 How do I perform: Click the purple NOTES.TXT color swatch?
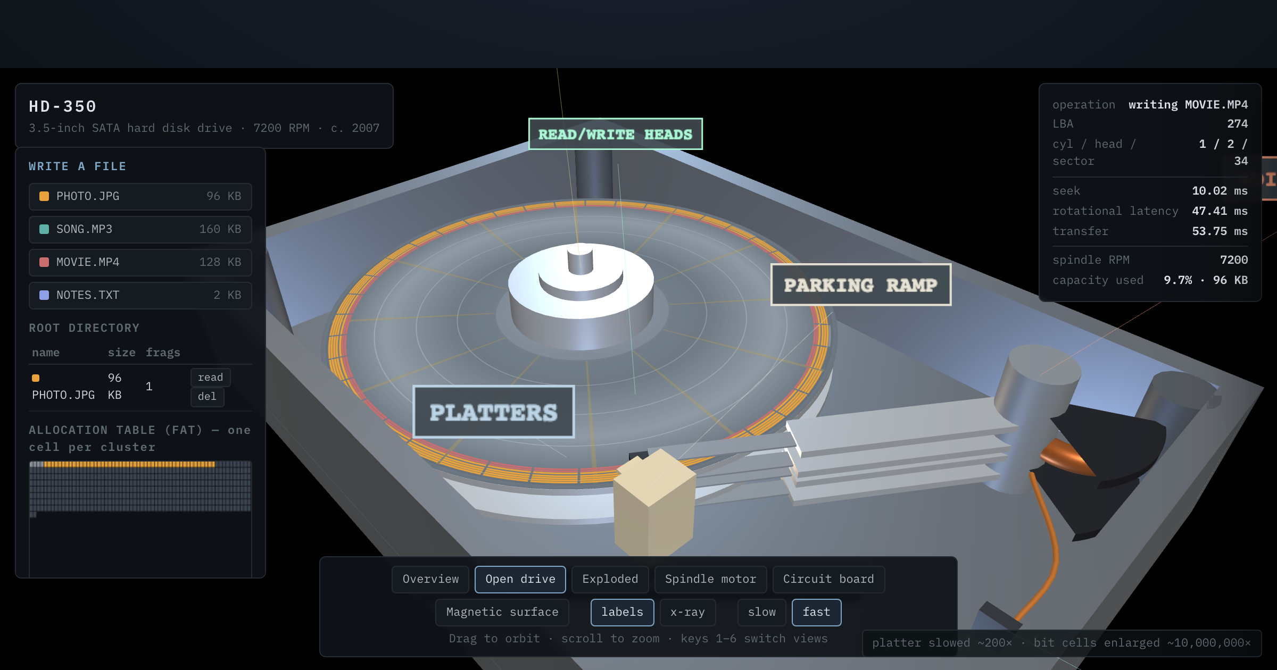pyautogui.click(x=44, y=296)
